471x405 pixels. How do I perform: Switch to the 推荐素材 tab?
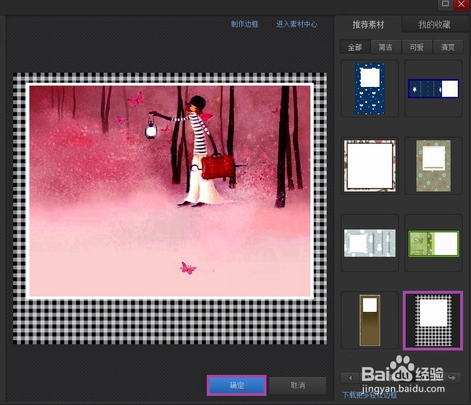[x=368, y=24]
